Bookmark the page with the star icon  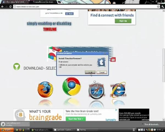[x=158, y=7]
